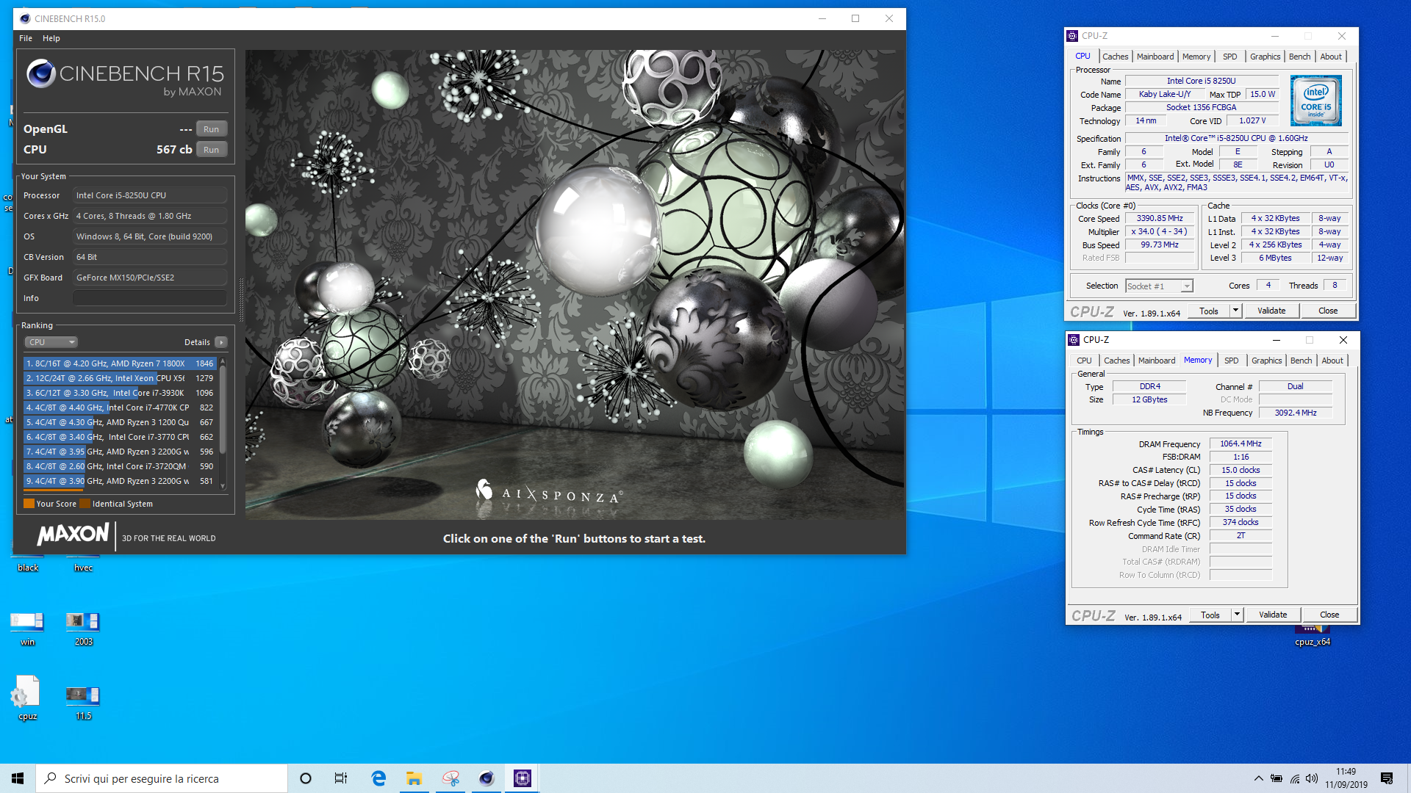Click the Cinebench R15 logo icon

click(40, 73)
